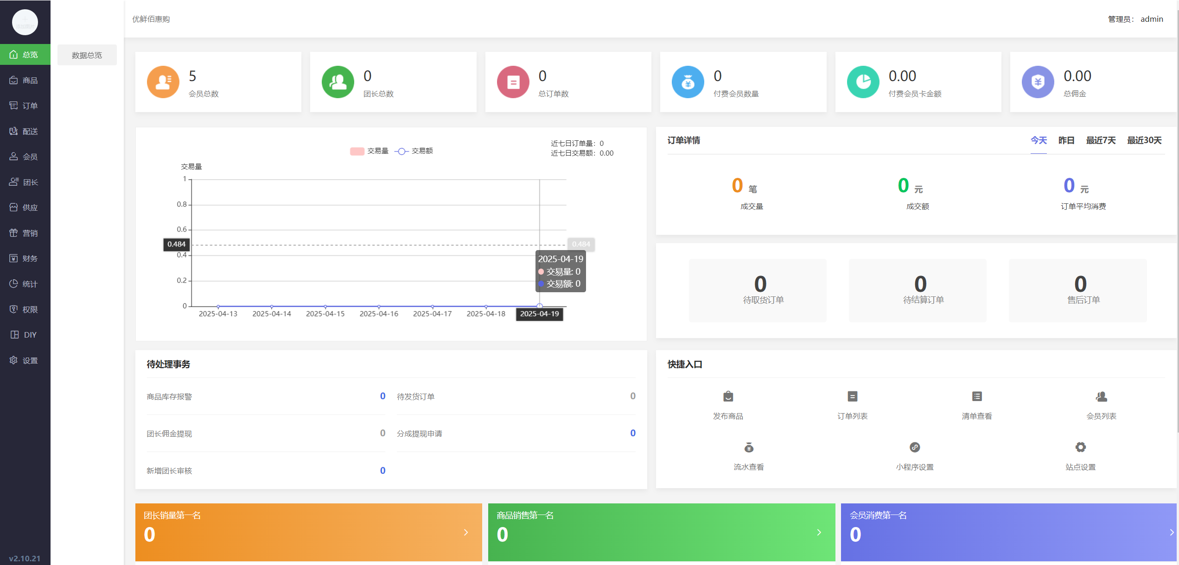
Task: Expand the 商品销售第一名 card arrow
Action: click(x=819, y=533)
